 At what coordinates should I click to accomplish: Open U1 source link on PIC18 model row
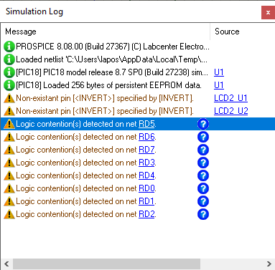pyautogui.click(x=219, y=72)
